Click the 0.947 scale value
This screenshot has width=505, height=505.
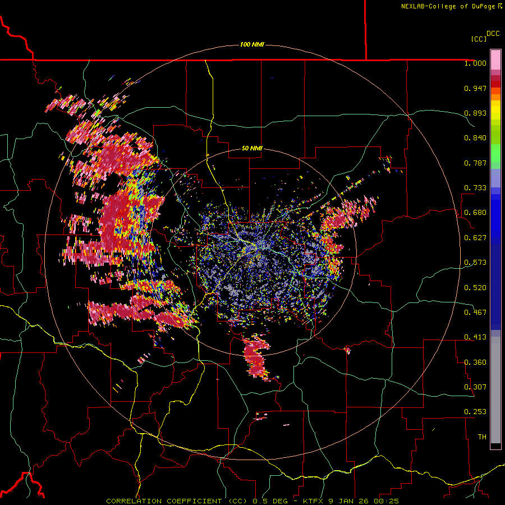click(x=475, y=88)
